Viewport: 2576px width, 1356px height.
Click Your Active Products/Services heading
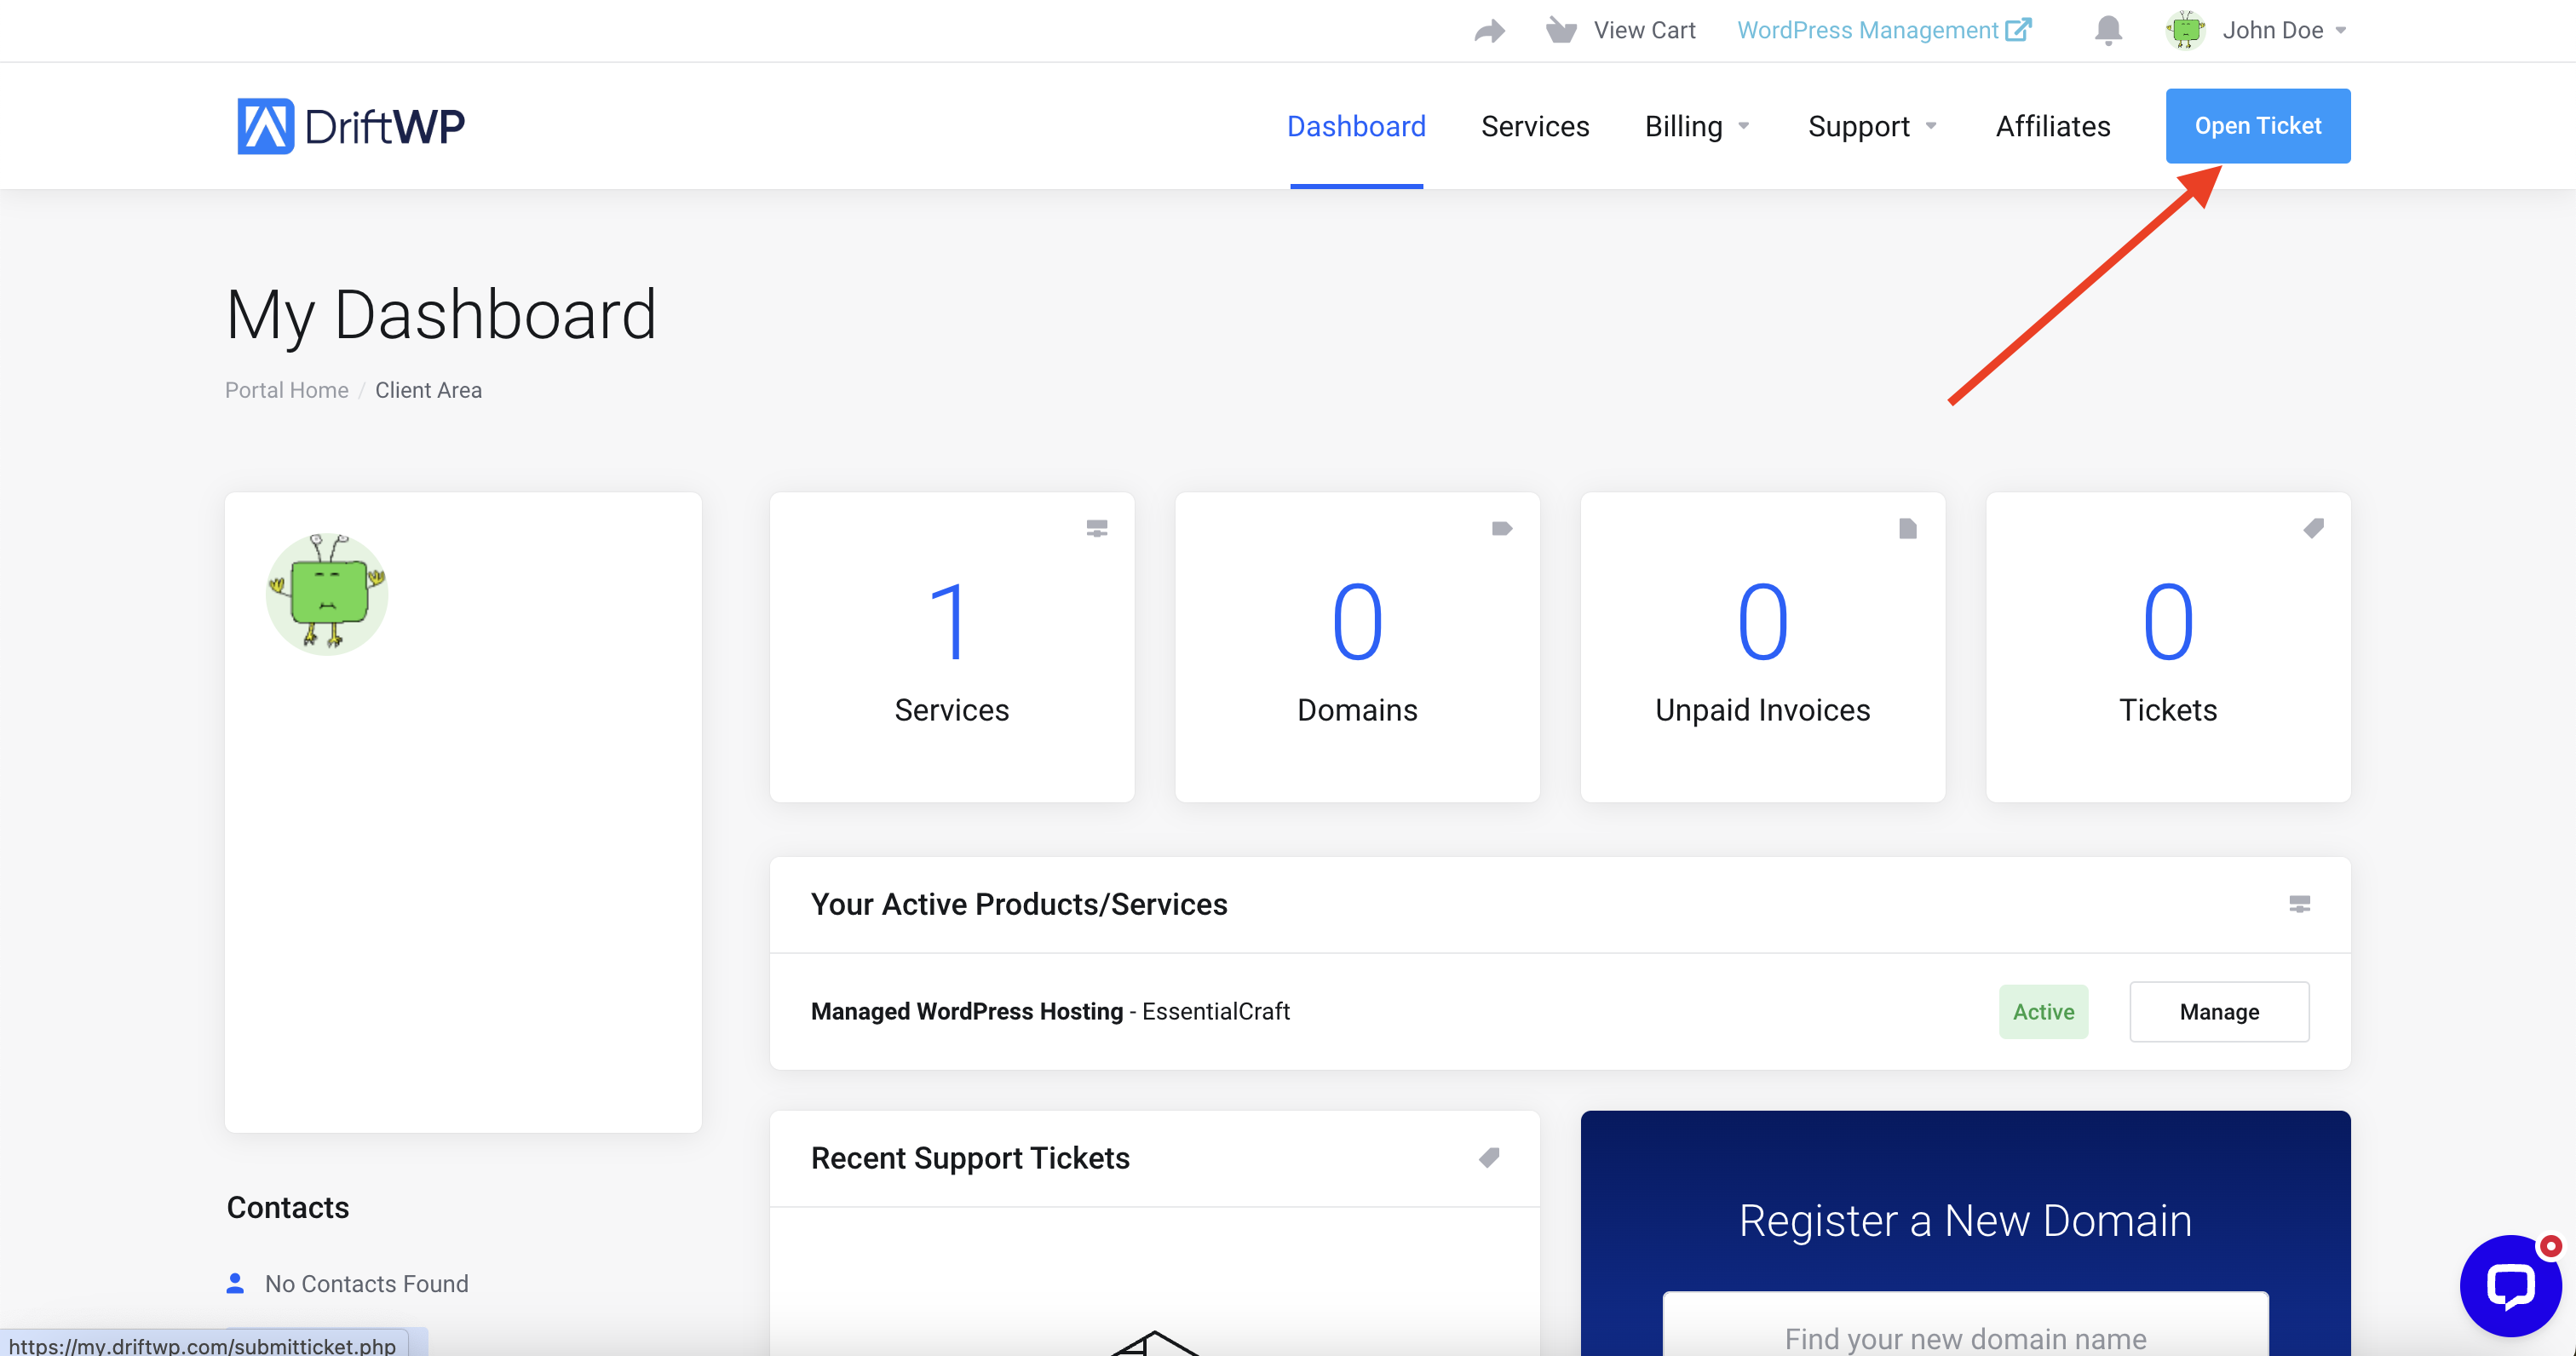(x=1019, y=904)
